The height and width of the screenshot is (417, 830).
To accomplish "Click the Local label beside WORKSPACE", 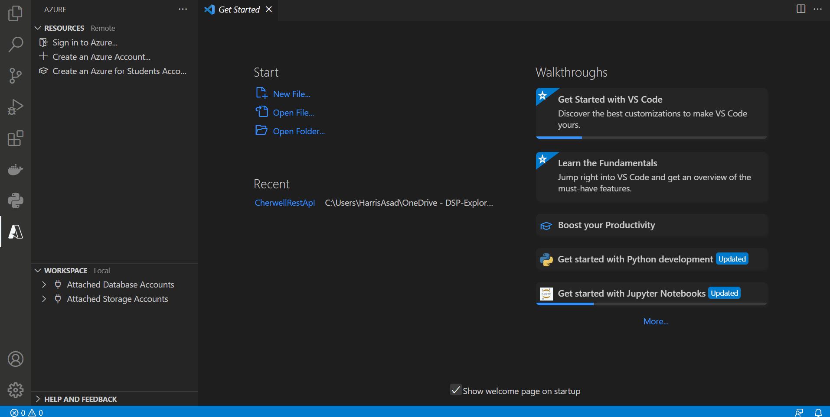I will 102,271.
